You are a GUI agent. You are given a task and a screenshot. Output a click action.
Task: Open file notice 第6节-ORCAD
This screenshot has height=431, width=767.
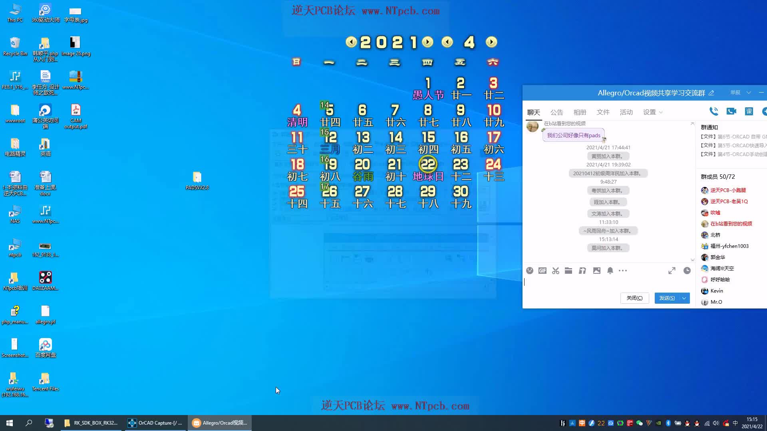[733, 136]
